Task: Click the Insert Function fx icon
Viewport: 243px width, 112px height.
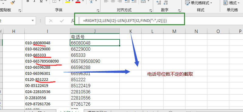Action: pyautogui.click(x=72, y=21)
